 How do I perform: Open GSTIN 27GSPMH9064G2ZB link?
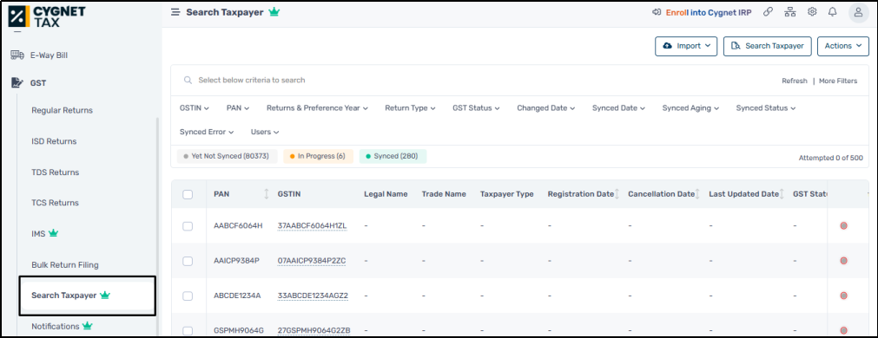point(314,330)
